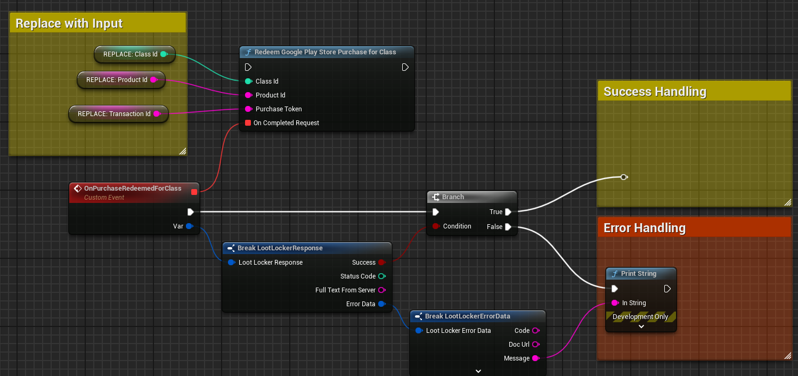Viewport: 798px width, 376px height.
Task: Click the exec output pin of OnPurchaseRedeemedForClass
Action: 190,212
